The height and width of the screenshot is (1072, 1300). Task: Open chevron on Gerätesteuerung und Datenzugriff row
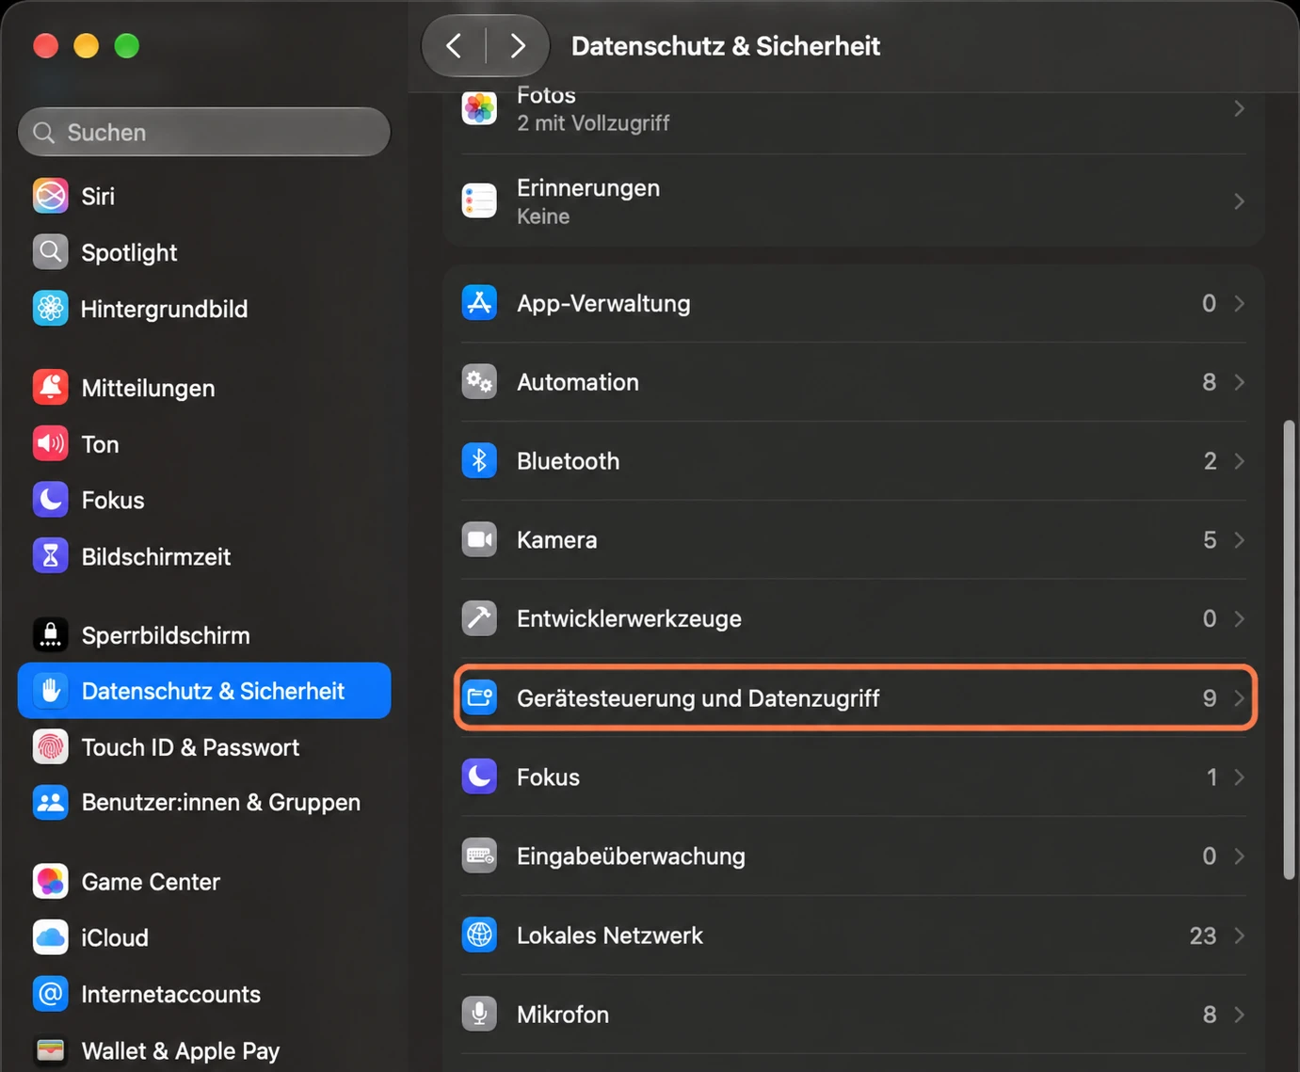[1239, 698]
